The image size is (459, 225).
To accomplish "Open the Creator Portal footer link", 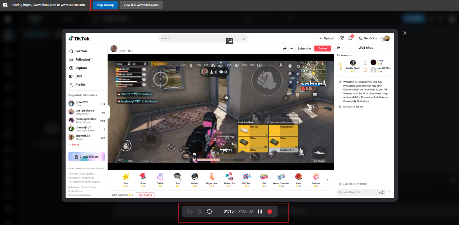I will pyautogui.click(x=75, y=191).
